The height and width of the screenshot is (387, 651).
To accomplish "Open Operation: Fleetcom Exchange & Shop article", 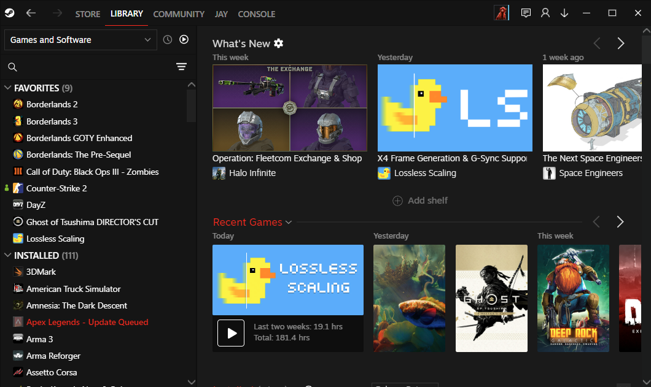I will pyautogui.click(x=287, y=158).
